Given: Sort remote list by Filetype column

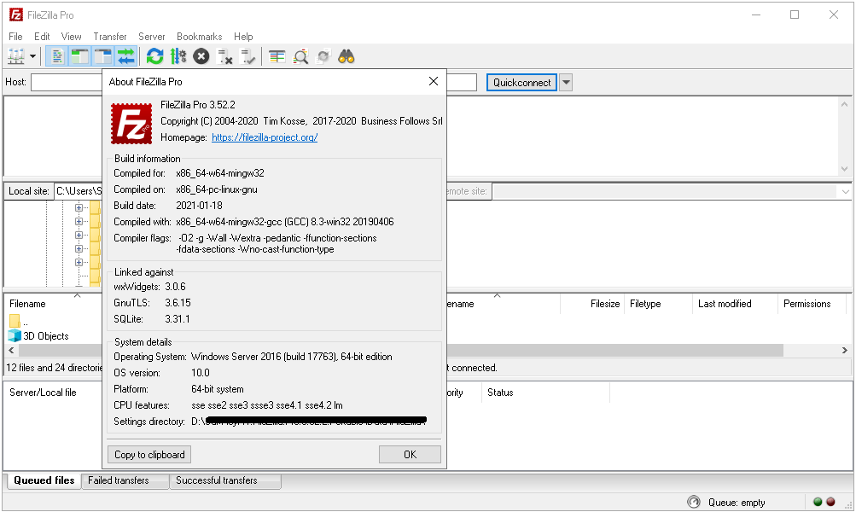Looking at the screenshot, I should 658,304.
